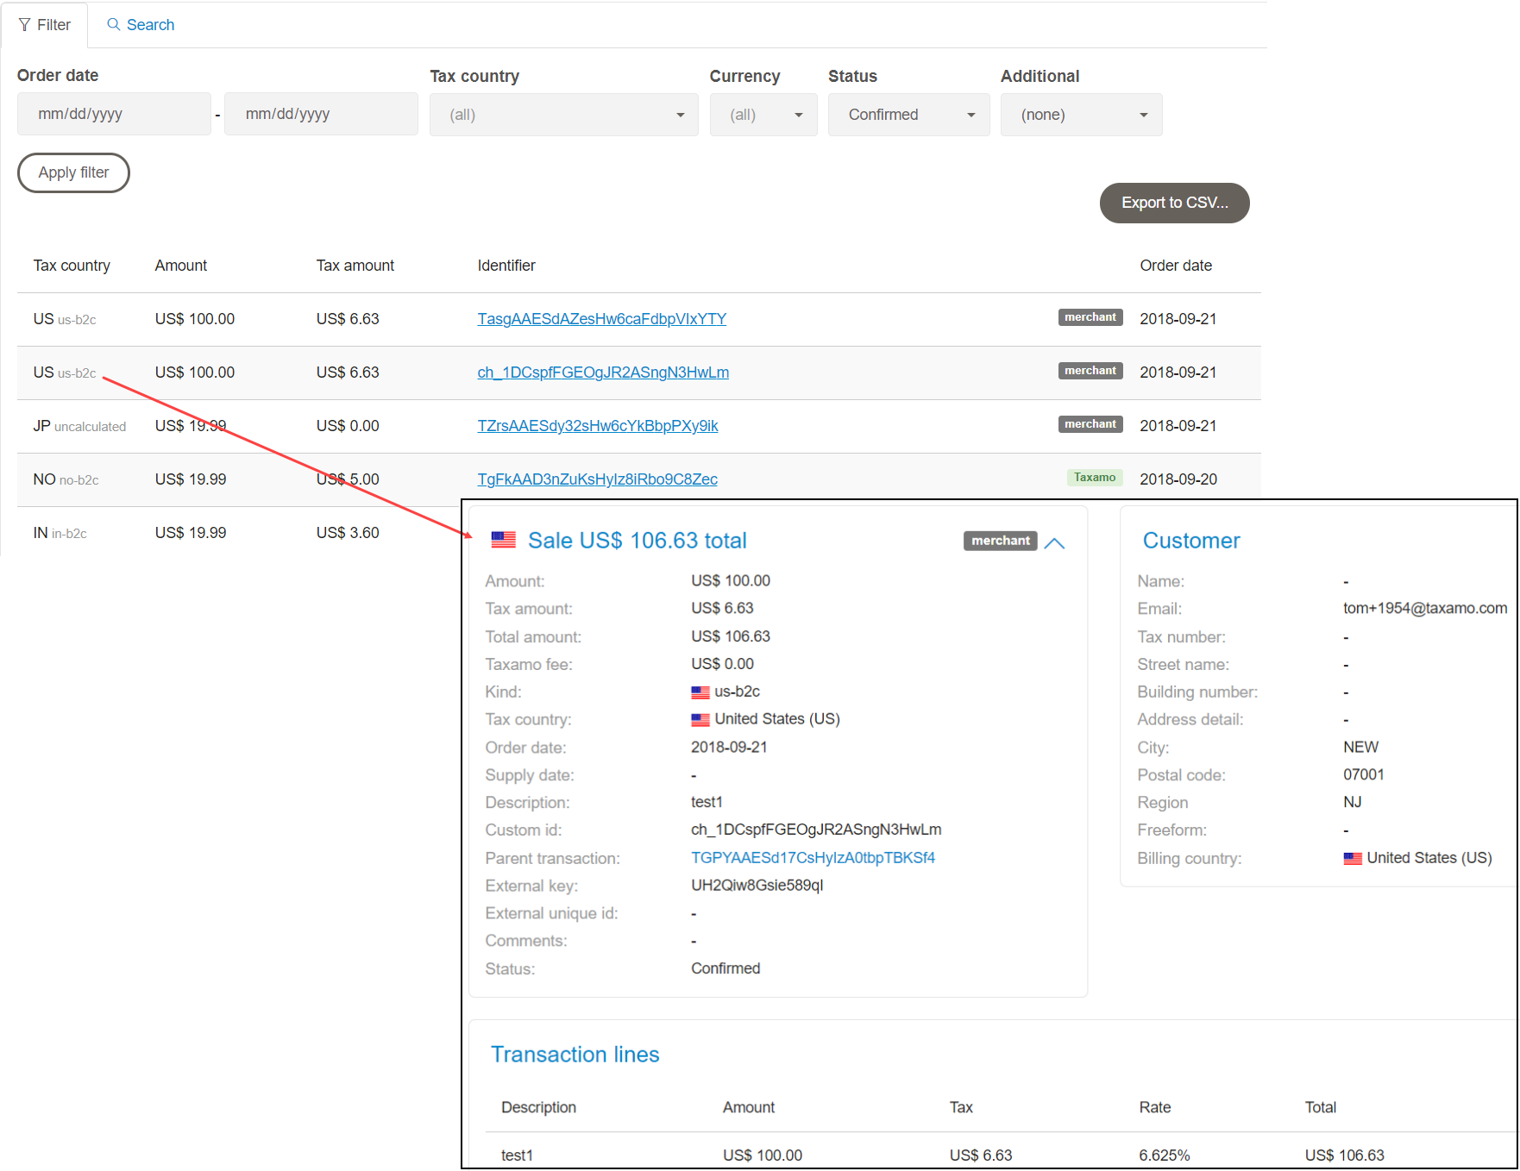Click Export to CSV button
This screenshot has height=1171, width=1520.
pos(1174,203)
